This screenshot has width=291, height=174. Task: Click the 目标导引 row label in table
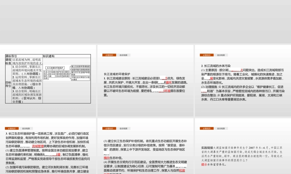click(x=8, y=84)
